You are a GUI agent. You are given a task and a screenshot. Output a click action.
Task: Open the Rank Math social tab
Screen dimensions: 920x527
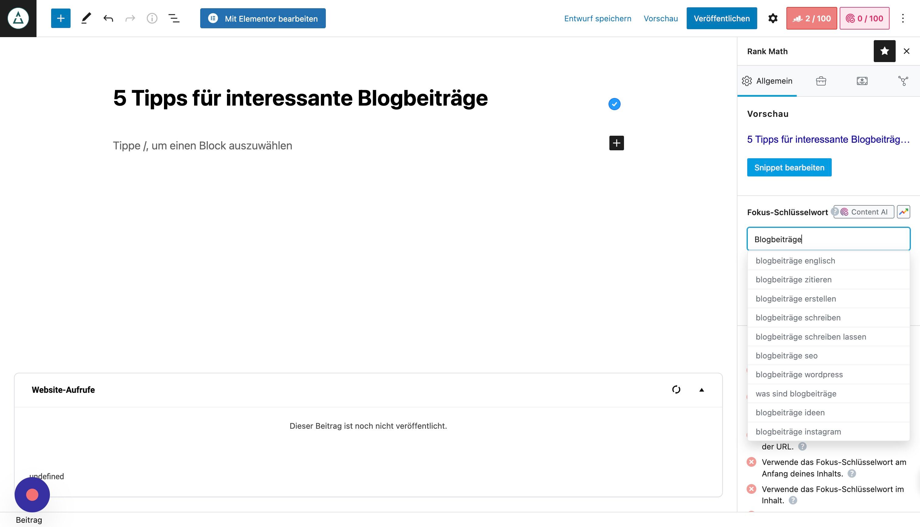click(x=903, y=81)
